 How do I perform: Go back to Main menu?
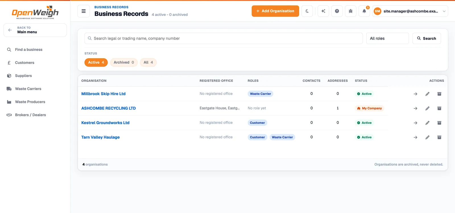point(35,30)
